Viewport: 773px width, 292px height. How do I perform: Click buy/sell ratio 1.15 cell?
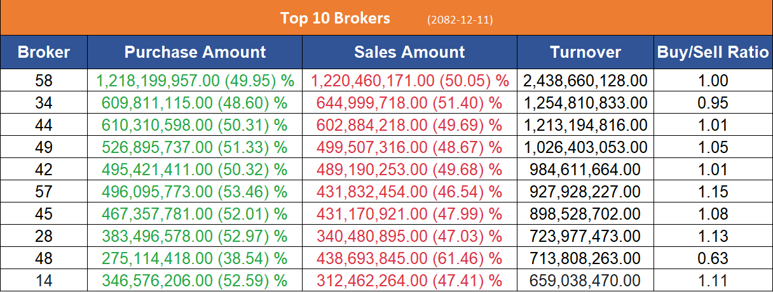click(713, 191)
